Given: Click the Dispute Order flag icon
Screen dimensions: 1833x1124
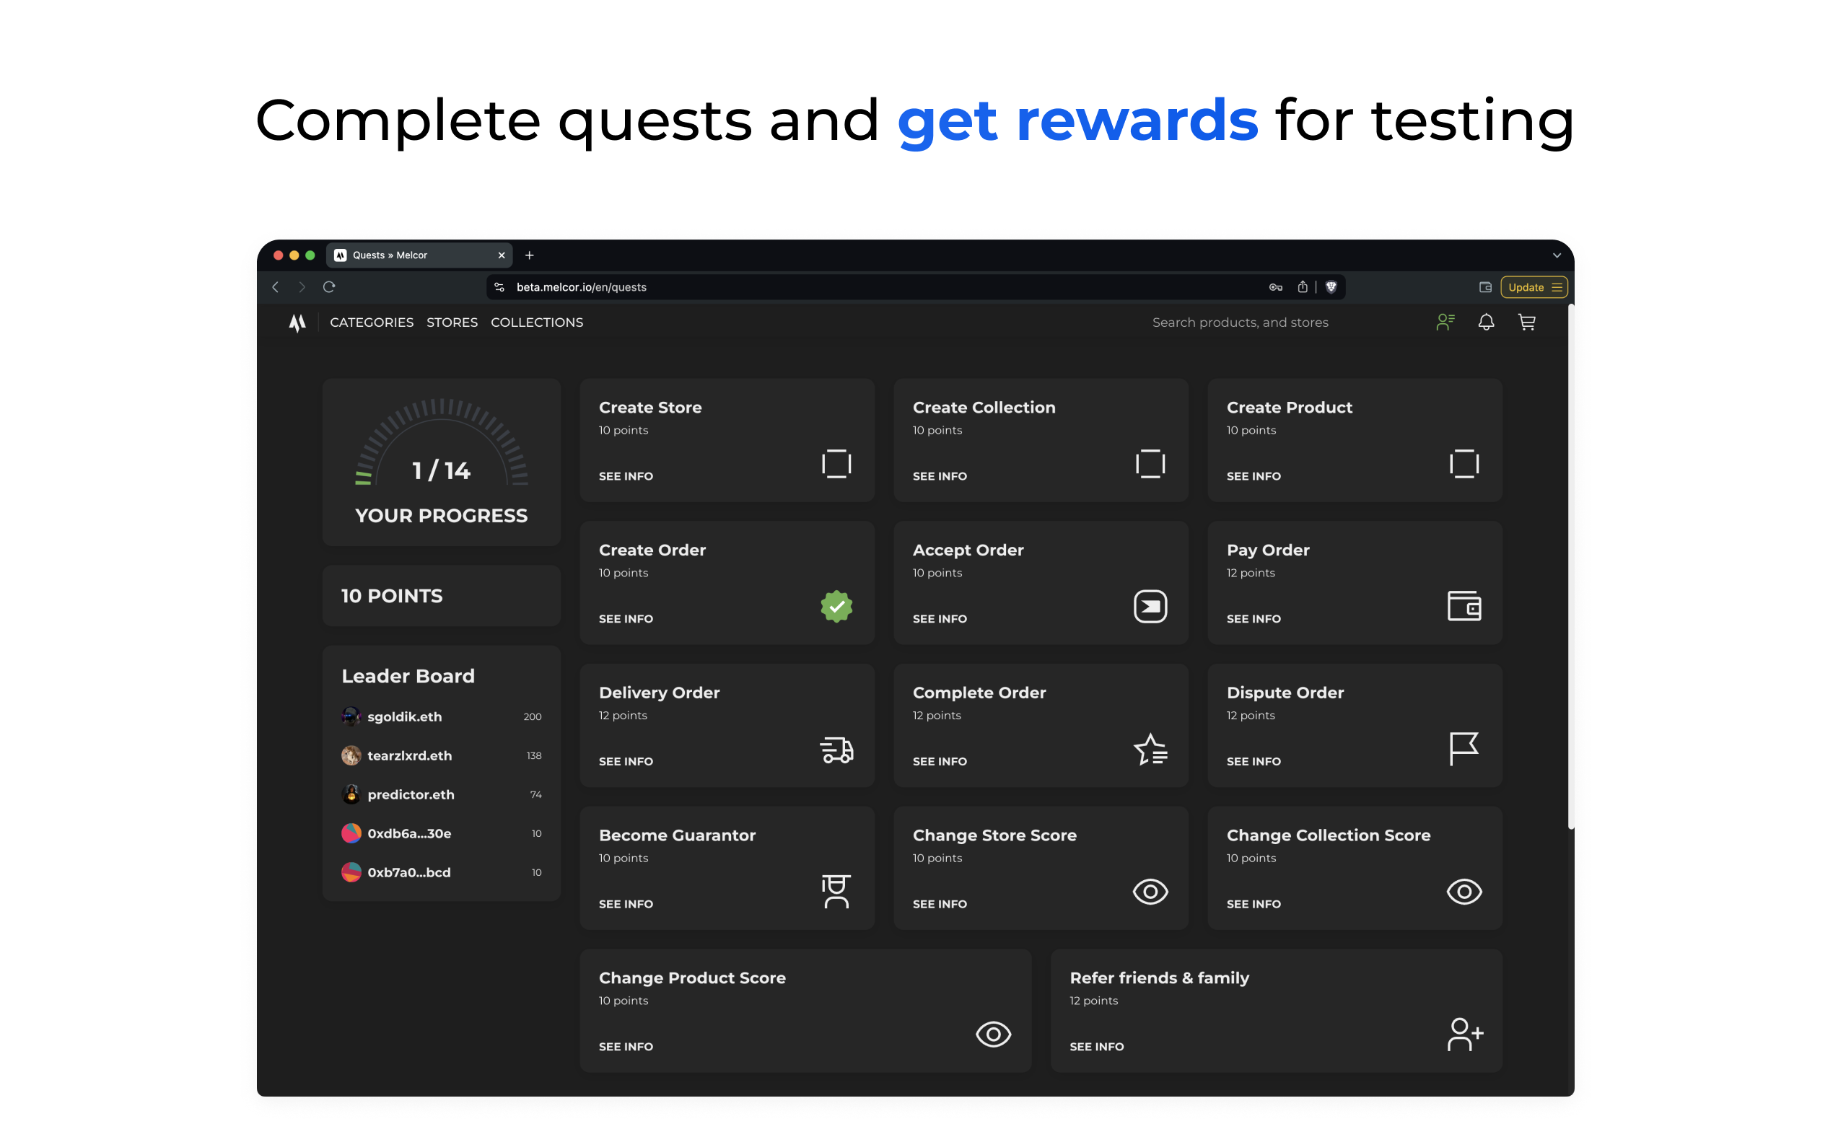Looking at the screenshot, I should 1464,748.
